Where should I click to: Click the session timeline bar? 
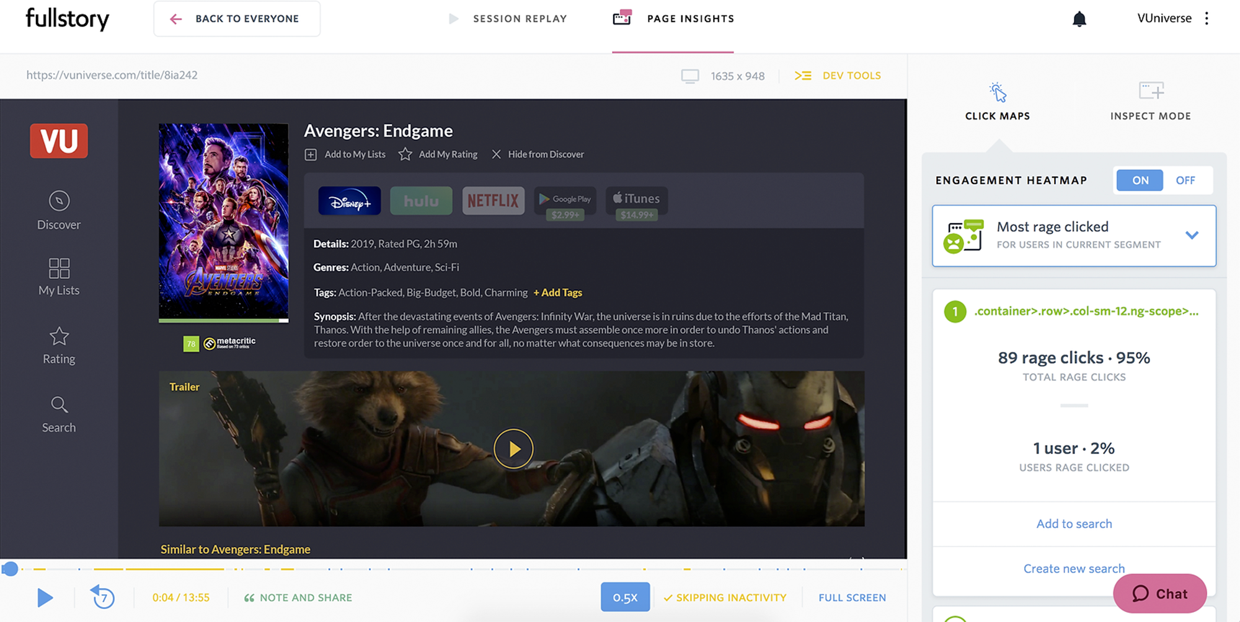pyautogui.click(x=454, y=569)
